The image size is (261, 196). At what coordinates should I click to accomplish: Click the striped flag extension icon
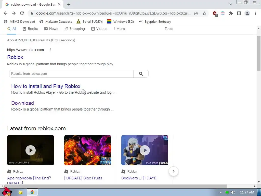(223, 13)
